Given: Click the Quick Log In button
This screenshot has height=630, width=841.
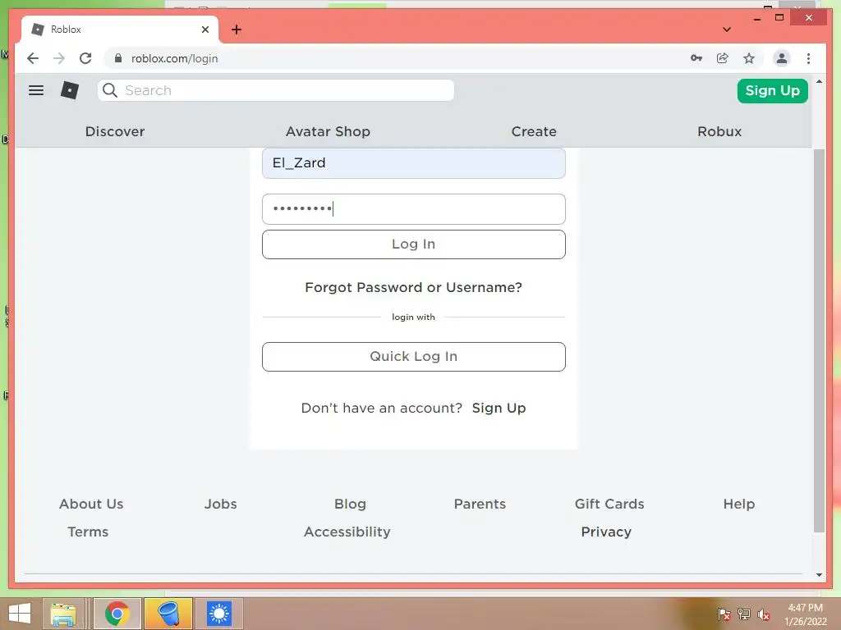Looking at the screenshot, I should pyautogui.click(x=414, y=357).
